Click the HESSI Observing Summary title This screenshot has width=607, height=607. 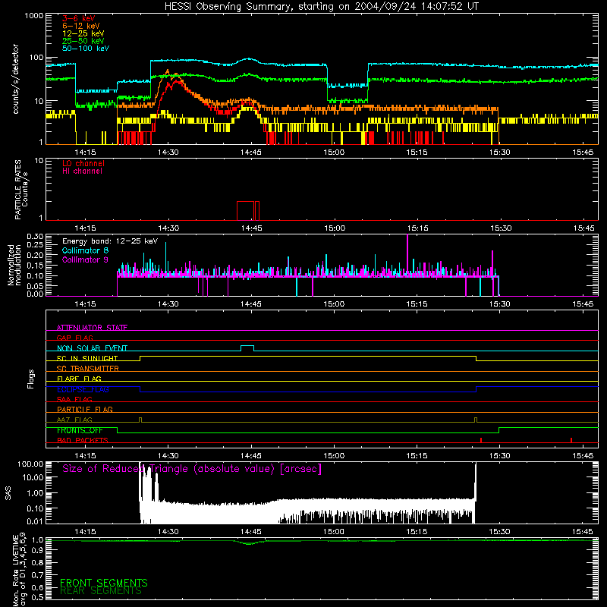coord(321,7)
